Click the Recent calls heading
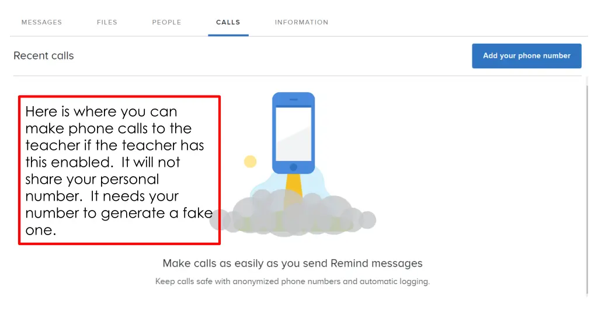The image size is (598, 336). [x=44, y=56]
